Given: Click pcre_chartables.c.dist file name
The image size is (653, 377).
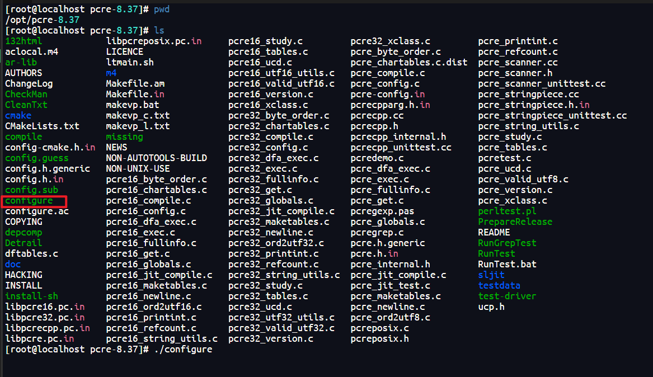Looking at the screenshot, I should tap(409, 63).
